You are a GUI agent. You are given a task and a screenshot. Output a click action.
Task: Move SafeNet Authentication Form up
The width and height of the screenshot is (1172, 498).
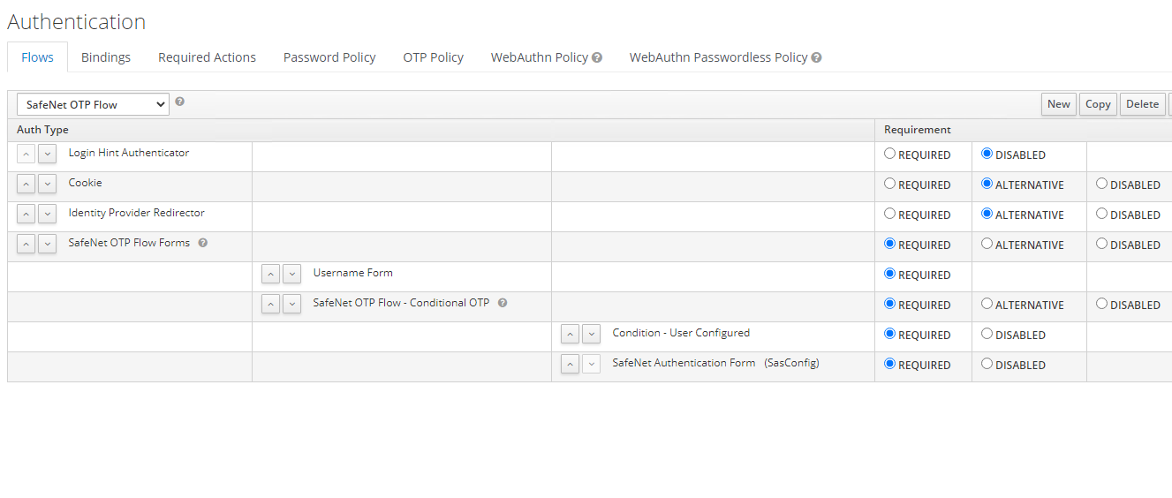click(x=571, y=364)
